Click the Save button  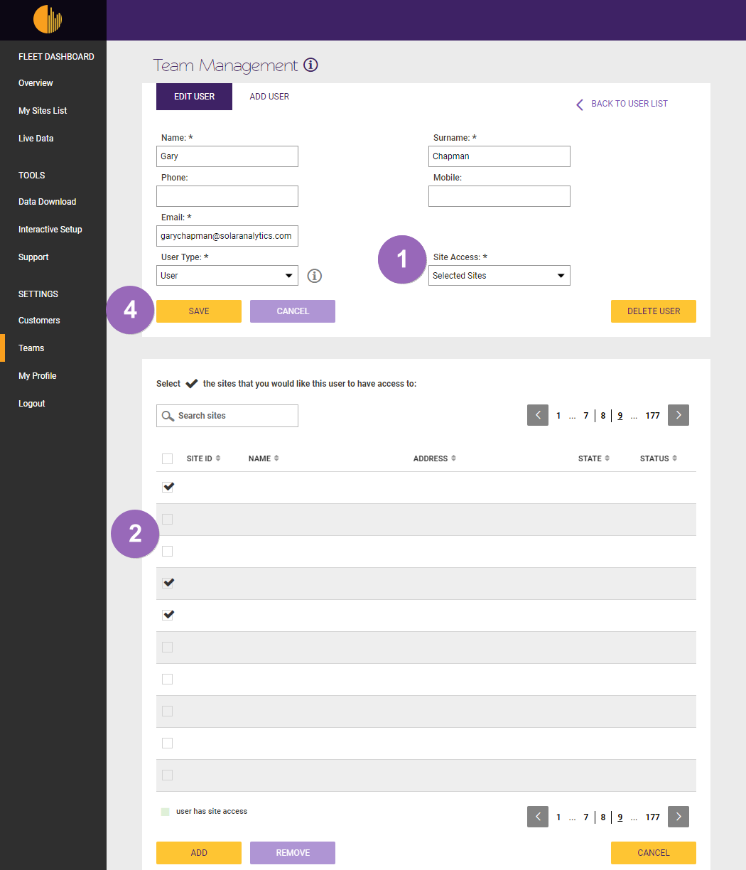199,311
